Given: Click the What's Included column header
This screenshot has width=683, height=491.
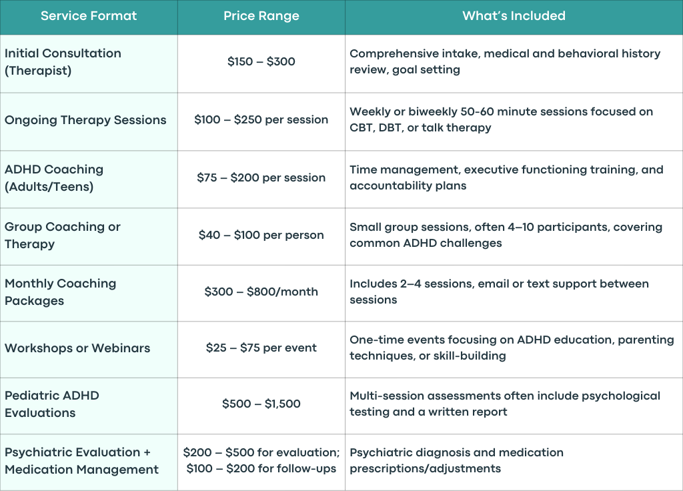Looking at the screenshot, I should coord(514,16).
